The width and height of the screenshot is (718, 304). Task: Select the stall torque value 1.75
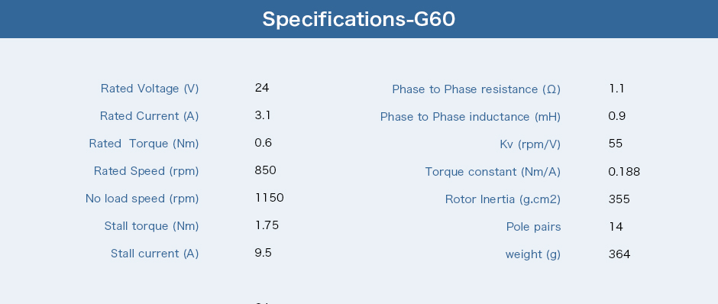tap(267, 225)
